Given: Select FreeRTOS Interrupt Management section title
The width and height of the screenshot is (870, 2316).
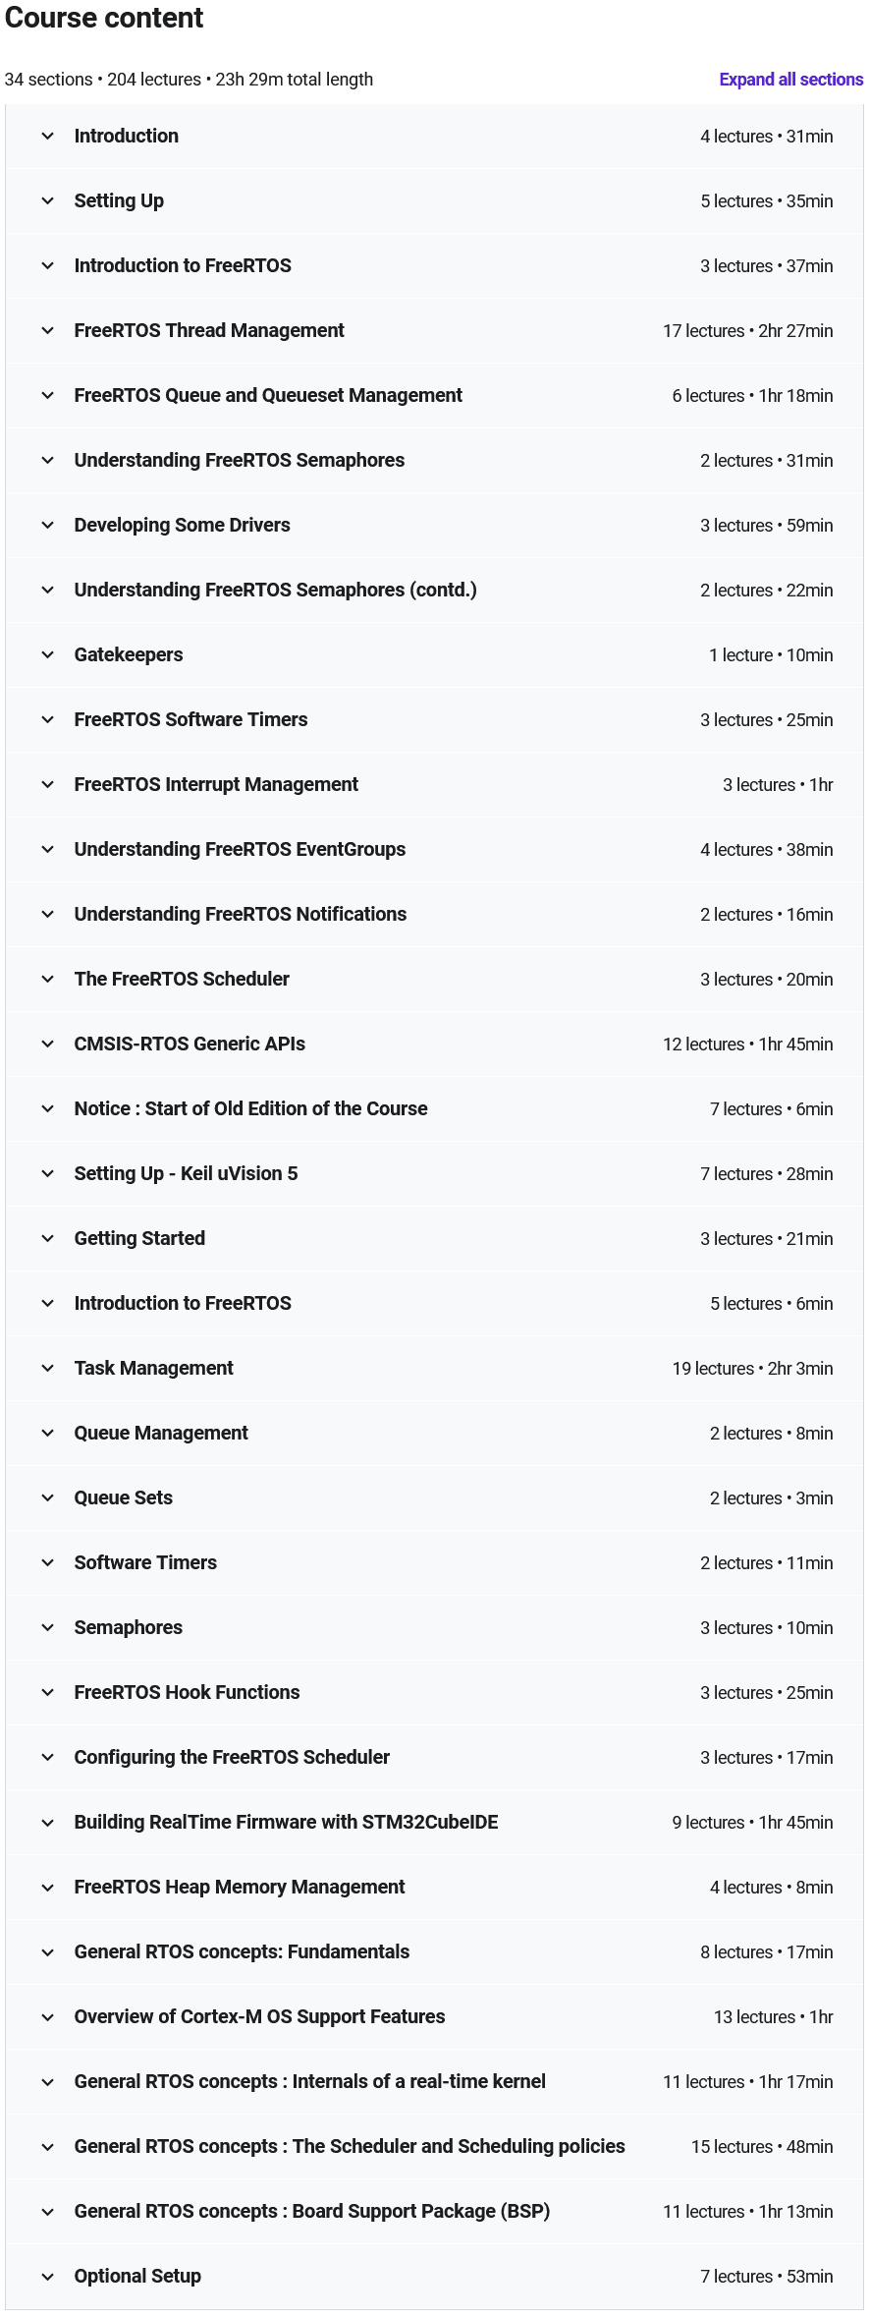Looking at the screenshot, I should [x=216, y=785].
